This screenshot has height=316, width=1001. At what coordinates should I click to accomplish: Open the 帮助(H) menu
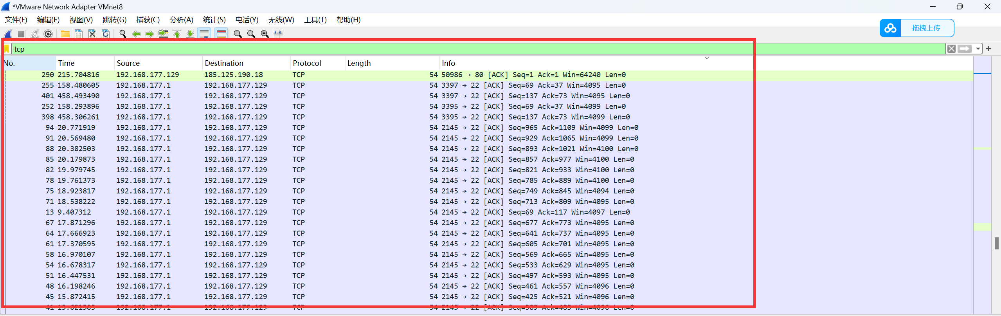coord(348,20)
